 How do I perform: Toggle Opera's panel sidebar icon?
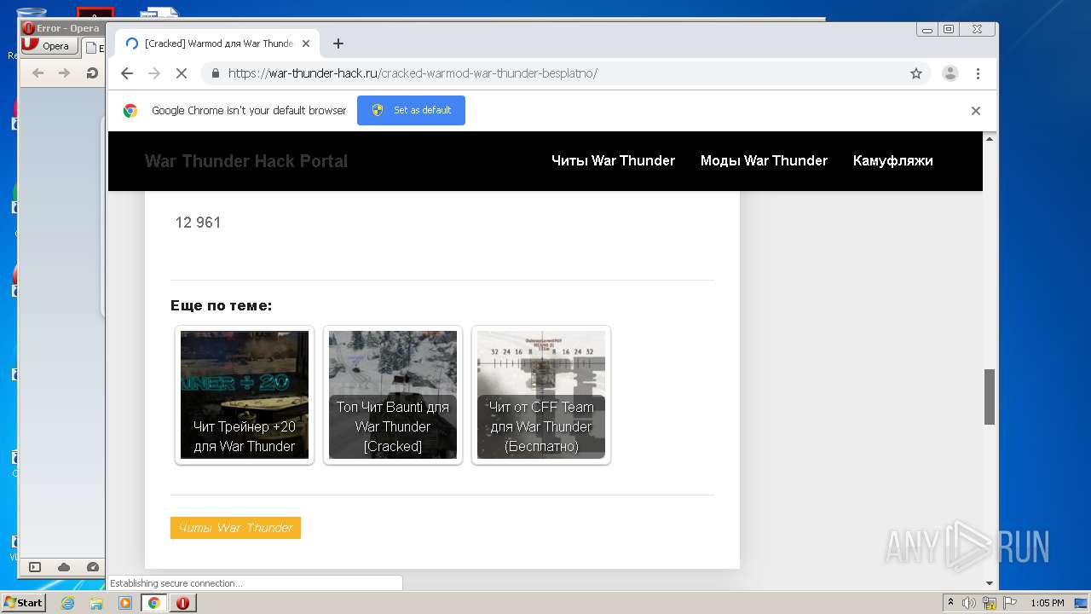coord(35,567)
